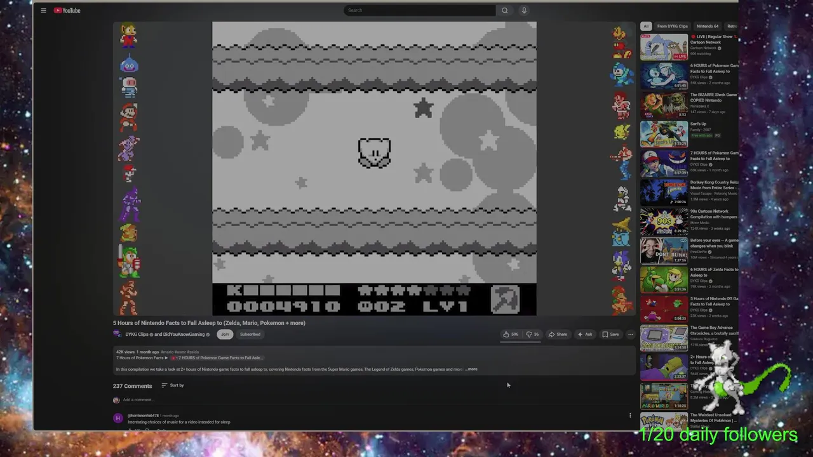
Task: Open the Sort by comments dropdown
Action: coord(173,385)
